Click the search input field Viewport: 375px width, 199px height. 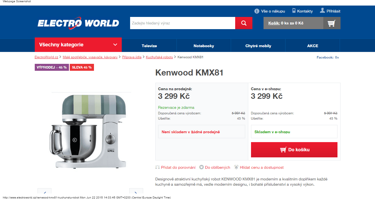point(183,23)
